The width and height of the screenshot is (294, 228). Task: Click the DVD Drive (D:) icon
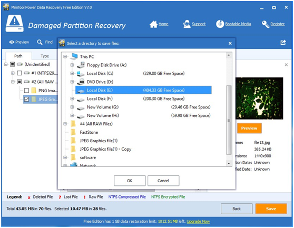81,82
